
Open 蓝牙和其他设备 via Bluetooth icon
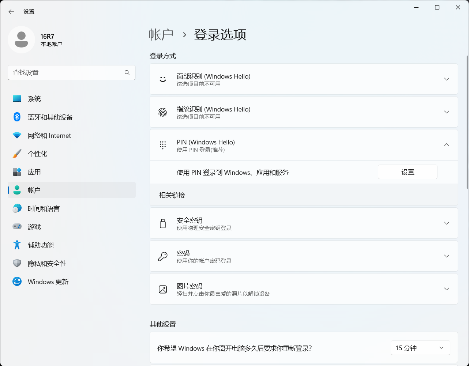17,117
